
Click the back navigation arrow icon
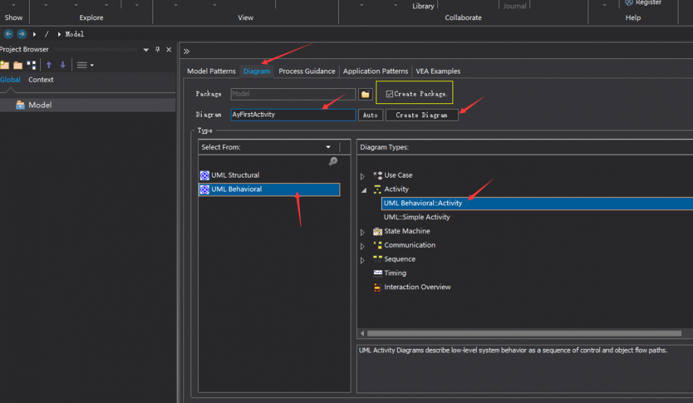[x=7, y=33]
